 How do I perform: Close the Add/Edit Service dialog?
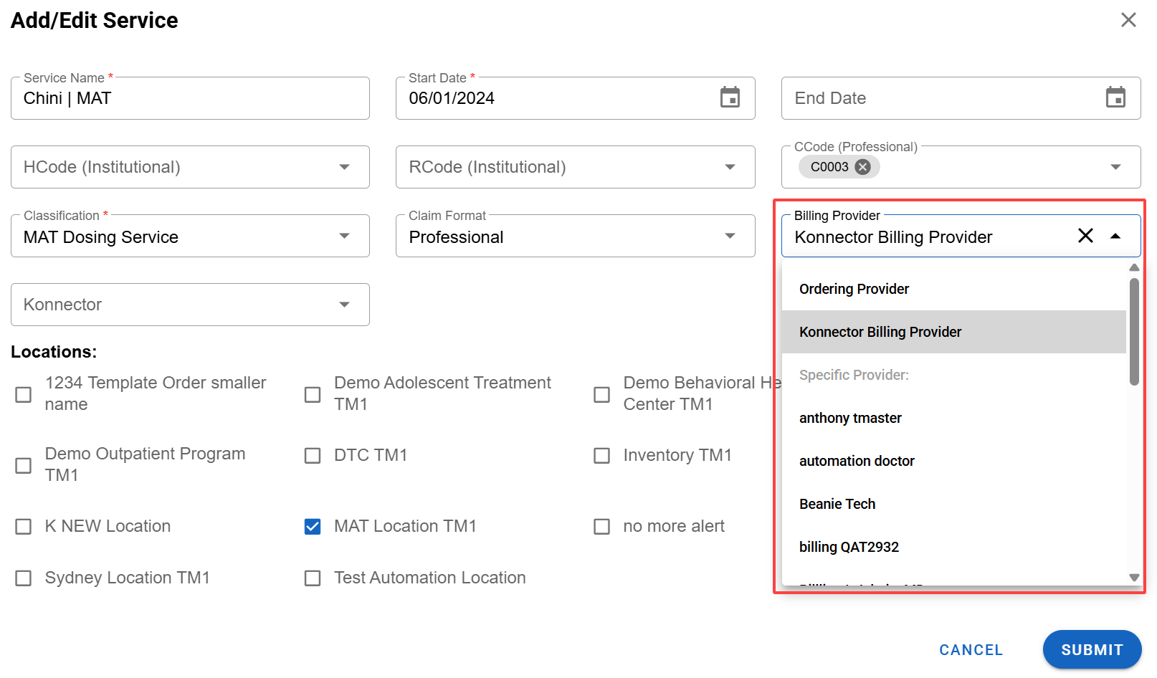pos(1128,20)
